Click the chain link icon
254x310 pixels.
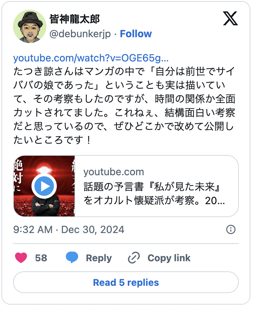134,258
